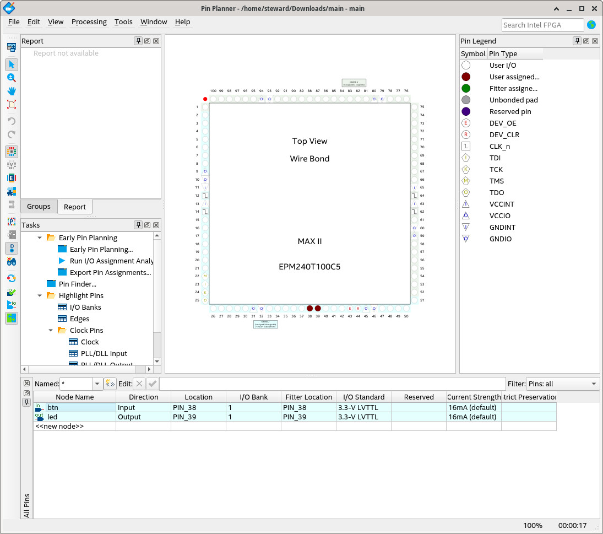Click the pin 39 dark red dot
603x534 pixels.
pos(318,308)
